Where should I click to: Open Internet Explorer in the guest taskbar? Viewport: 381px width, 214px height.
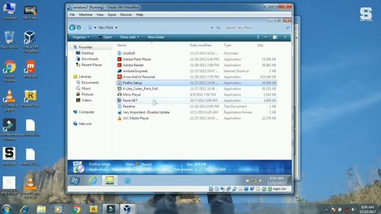[93, 181]
